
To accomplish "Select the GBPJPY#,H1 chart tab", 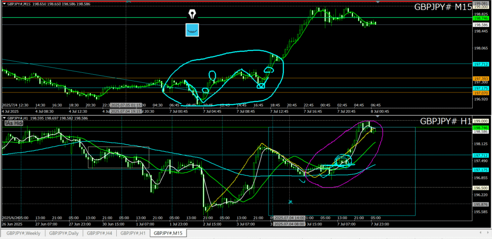I will (x=133, y=233).
